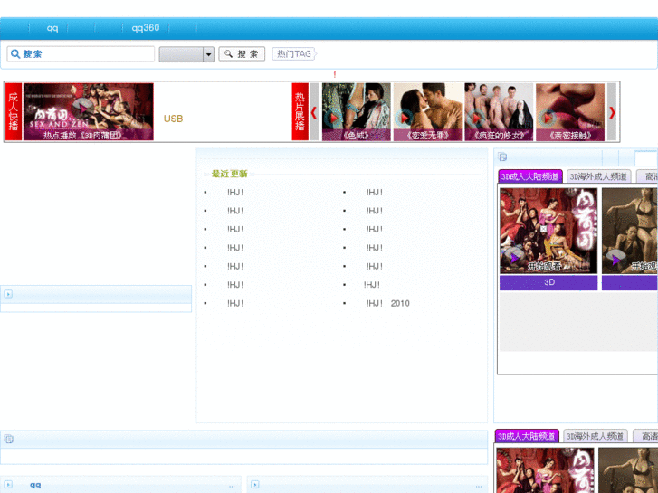Screen dimensions: 658x493
Task: Click the play icon on 《密爱无罪》
Action: (404, 119)
